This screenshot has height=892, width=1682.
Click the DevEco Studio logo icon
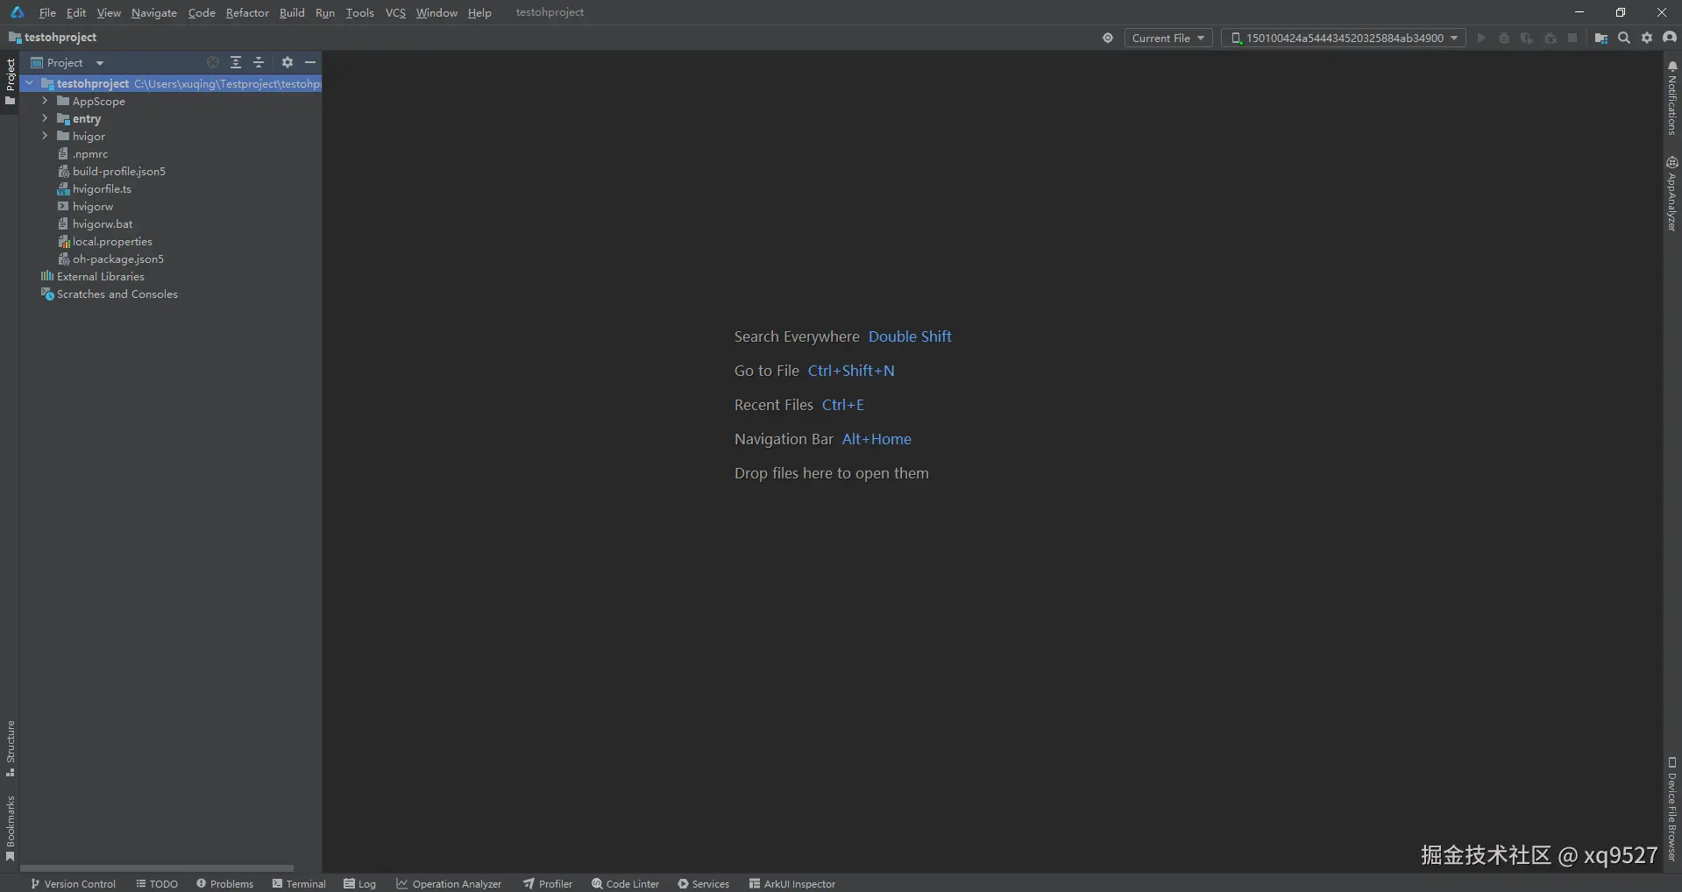coord(18,12)
